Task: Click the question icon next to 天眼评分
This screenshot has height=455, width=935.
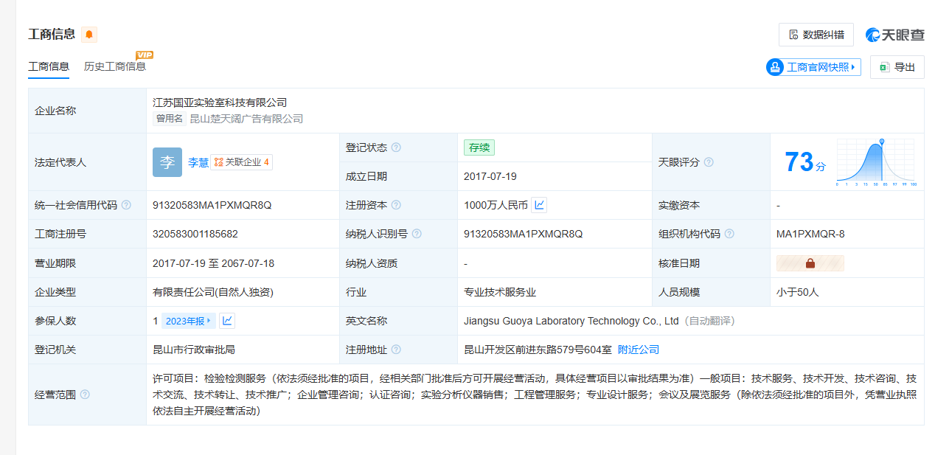Action: click(x=709, y=162)
